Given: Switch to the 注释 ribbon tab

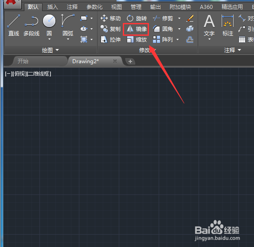Looking at the screenshot, I should click(x=72, y=7).
